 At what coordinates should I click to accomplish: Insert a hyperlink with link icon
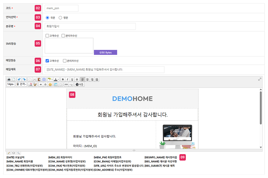[66, 84]
